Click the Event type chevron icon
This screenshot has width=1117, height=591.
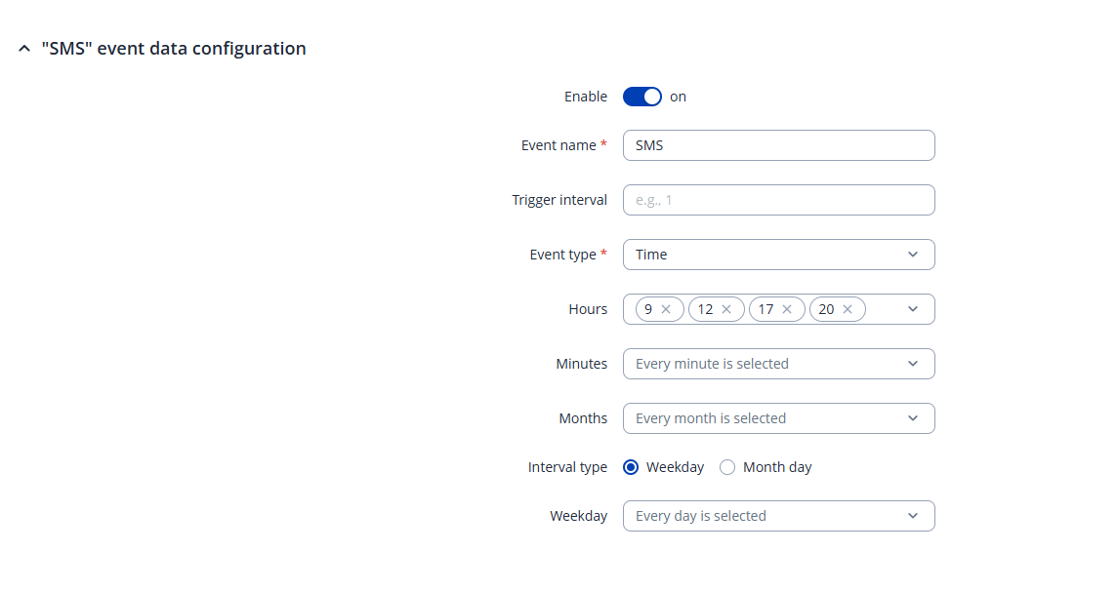[x=913, y=255]
